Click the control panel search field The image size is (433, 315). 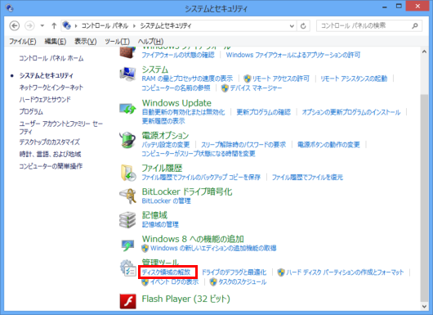coord(364,26)
